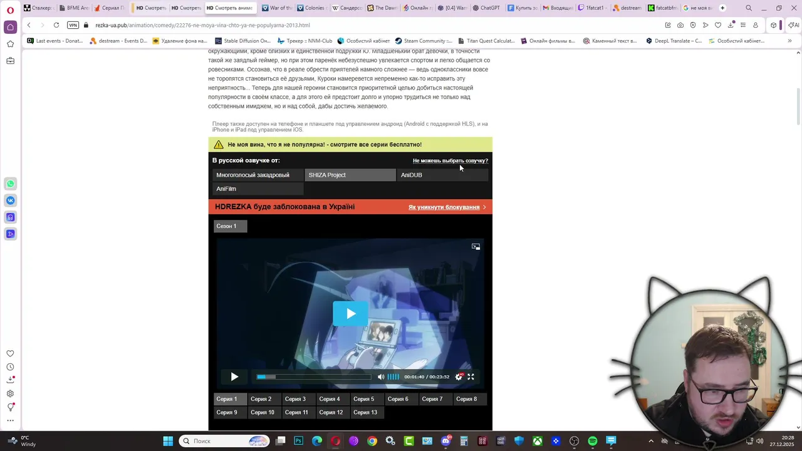Seek on the video progress bar
Screen dimensions: 802x451
pyautogui.click(x=313, y=376)
